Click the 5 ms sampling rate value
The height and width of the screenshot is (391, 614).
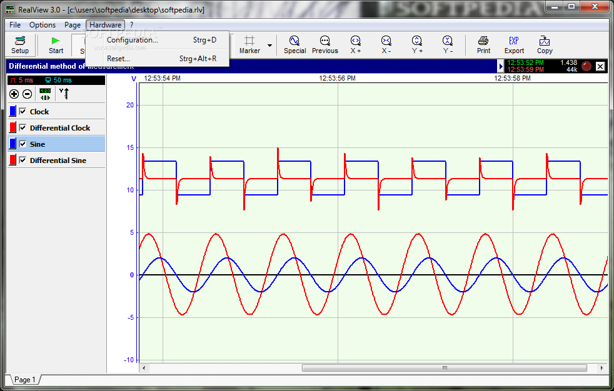click(26, 80)
